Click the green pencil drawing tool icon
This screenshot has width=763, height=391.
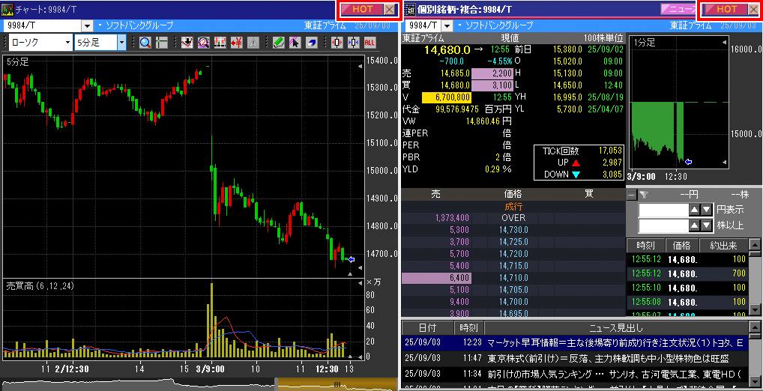279,43
